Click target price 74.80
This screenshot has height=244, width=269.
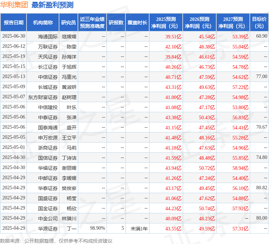click(262, 157)
